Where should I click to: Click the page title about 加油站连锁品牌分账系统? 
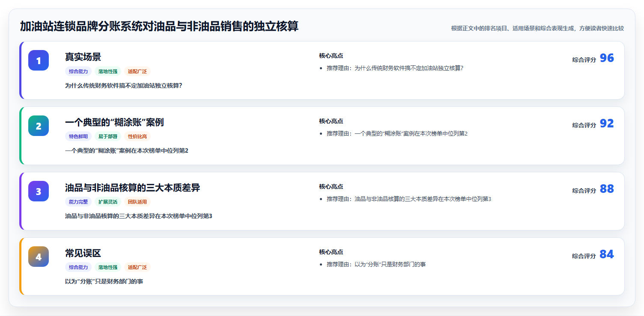click(159, 27)
